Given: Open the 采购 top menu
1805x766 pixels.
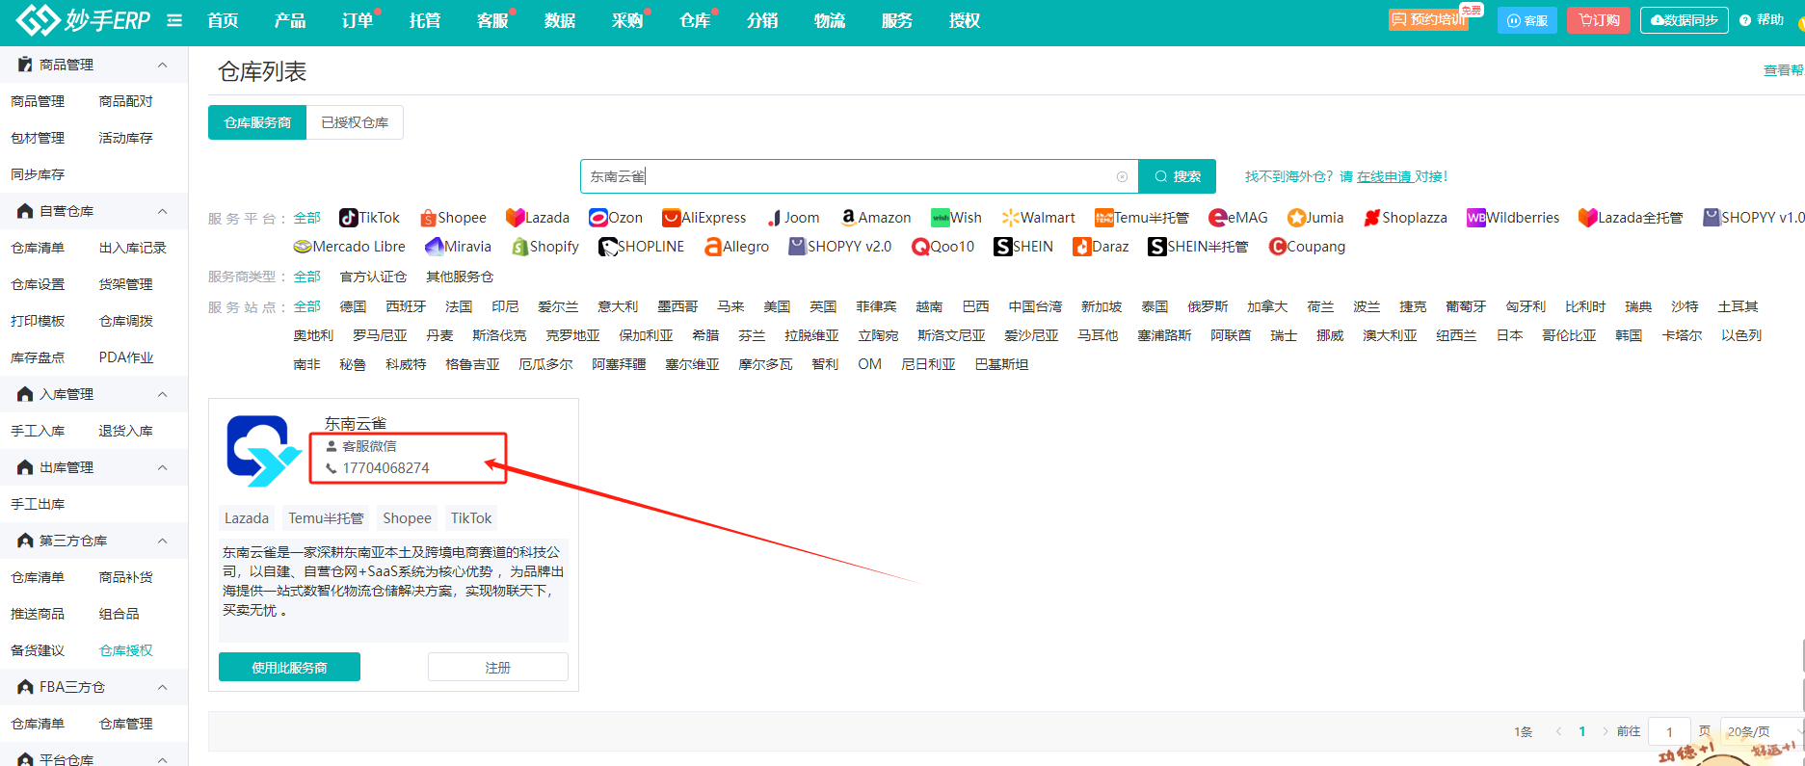Looking at the screenshot, I should pyautogui.click(x=627, y=20).
